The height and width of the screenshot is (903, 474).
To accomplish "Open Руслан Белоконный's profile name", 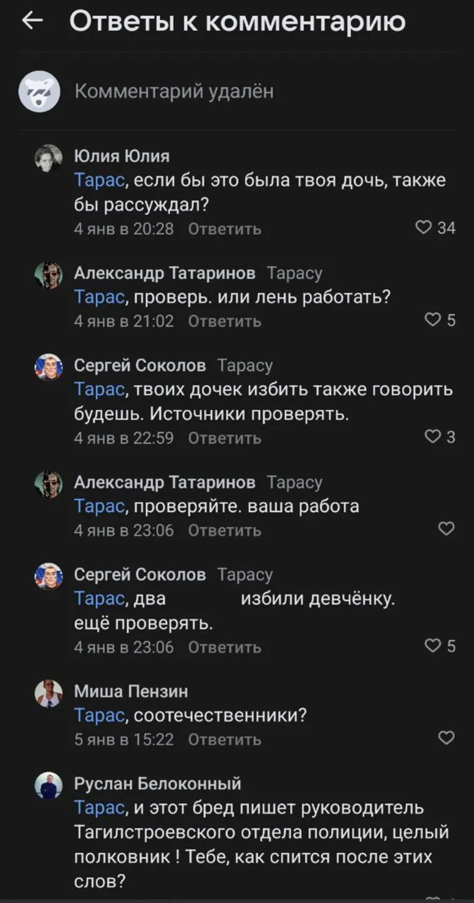I will coord(157,784).
